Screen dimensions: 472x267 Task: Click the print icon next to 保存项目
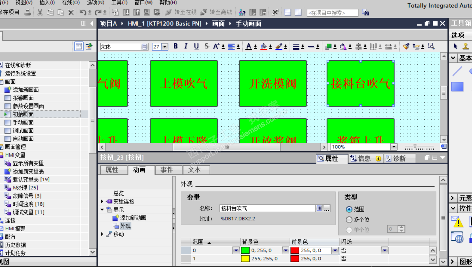click(28, 12)
